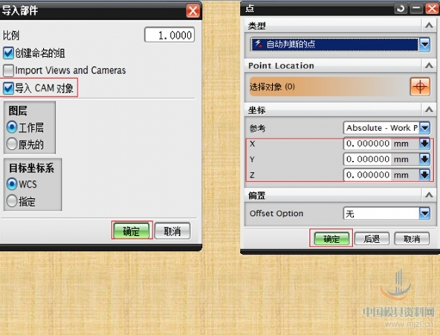Click the select object crosshair icon
This screenshot has width=440, height=335.
coord(420,87)
